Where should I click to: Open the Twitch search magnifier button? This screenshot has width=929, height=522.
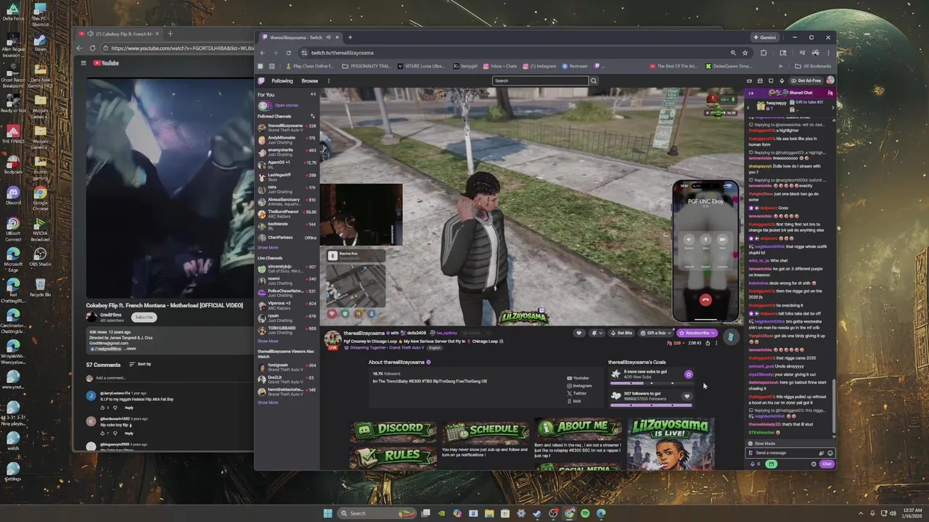click(x=594, y=80)
